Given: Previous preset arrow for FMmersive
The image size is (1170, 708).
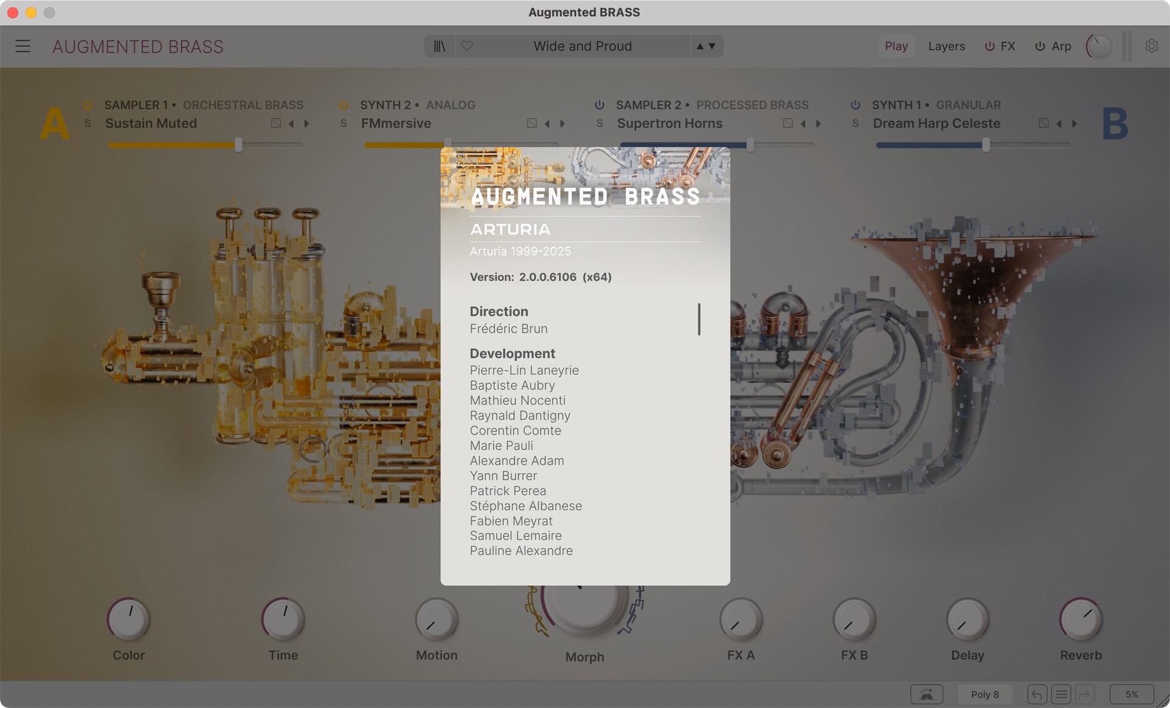Looking at the screenshot, I should tap(547, 124).
